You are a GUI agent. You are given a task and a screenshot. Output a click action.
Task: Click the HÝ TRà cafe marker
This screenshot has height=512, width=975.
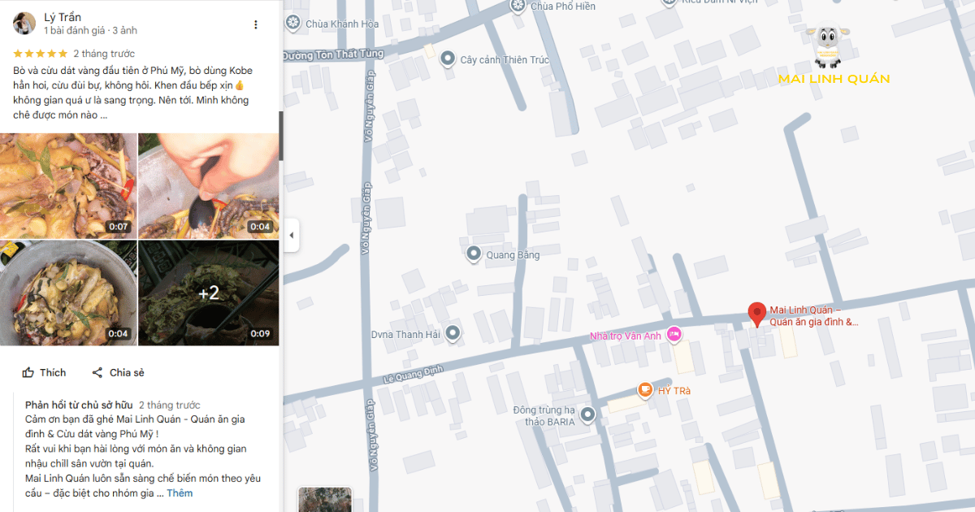[x=645, y=390]
